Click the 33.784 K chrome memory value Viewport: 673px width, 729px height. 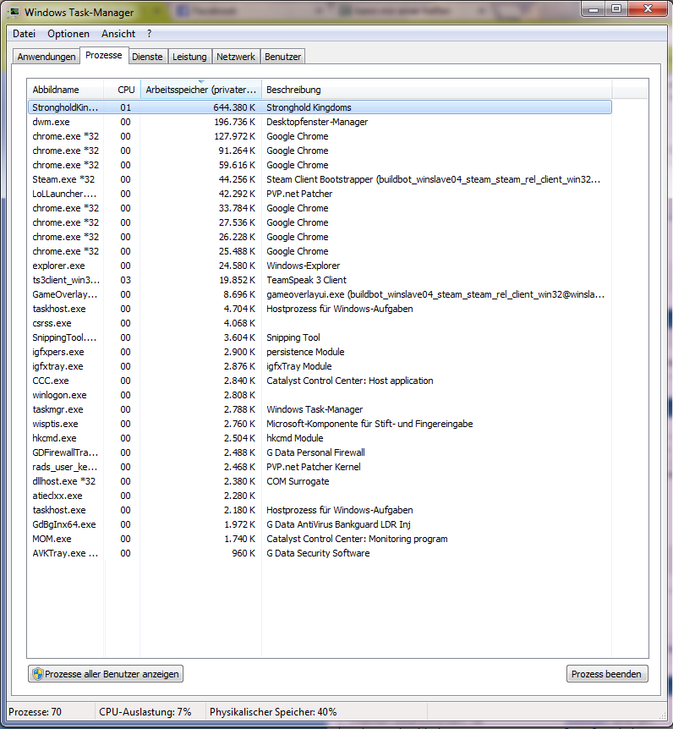(237, 208)
